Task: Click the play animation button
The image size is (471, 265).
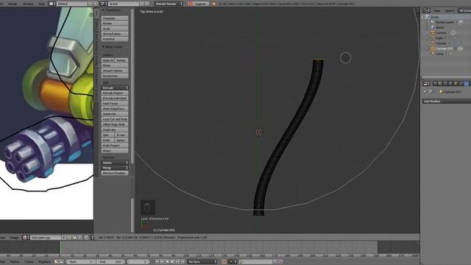Action: [x=172, y=262]
